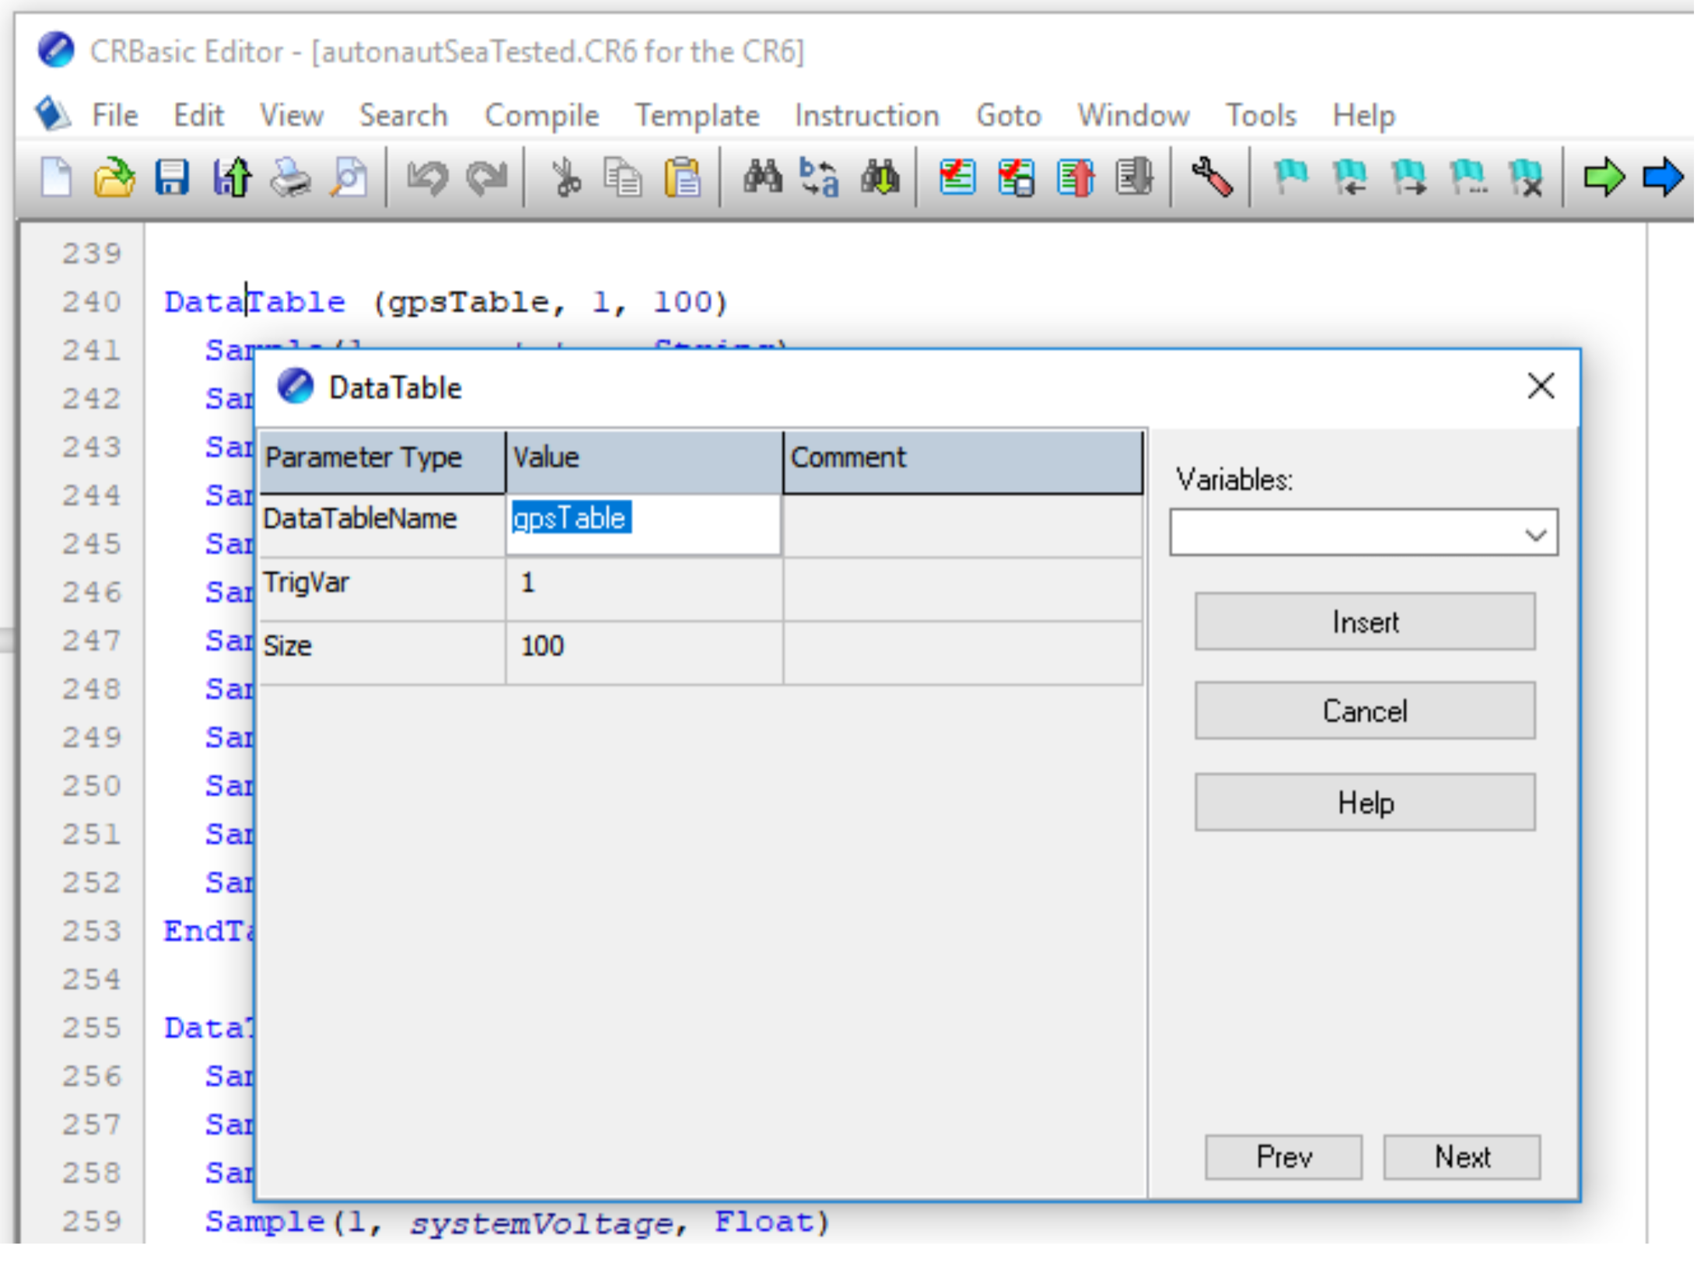Click the Compile checkmark icon

957,178
